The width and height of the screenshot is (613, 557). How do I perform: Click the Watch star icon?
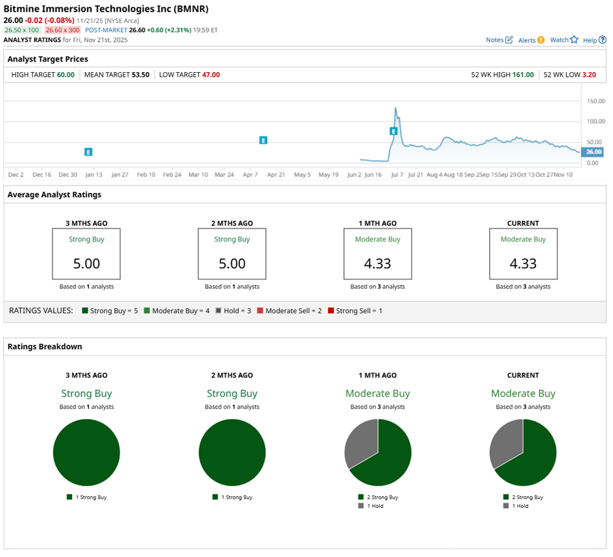pos(574,40)
